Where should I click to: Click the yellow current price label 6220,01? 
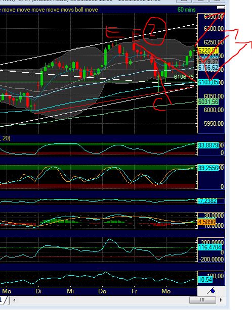click(208, 50)
